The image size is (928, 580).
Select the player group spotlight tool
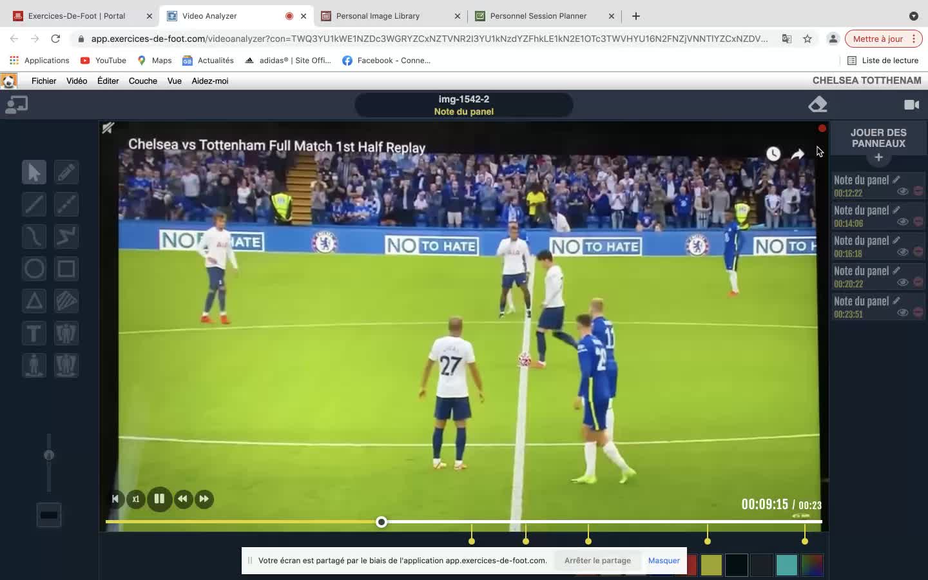(66, 365)
